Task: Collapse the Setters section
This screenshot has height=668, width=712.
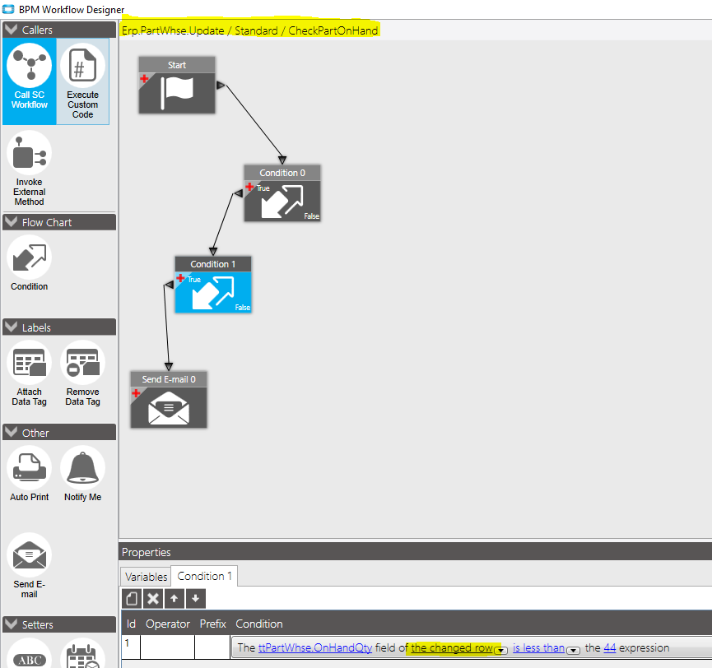Action: pyautogui.click(x=11, y=624)
